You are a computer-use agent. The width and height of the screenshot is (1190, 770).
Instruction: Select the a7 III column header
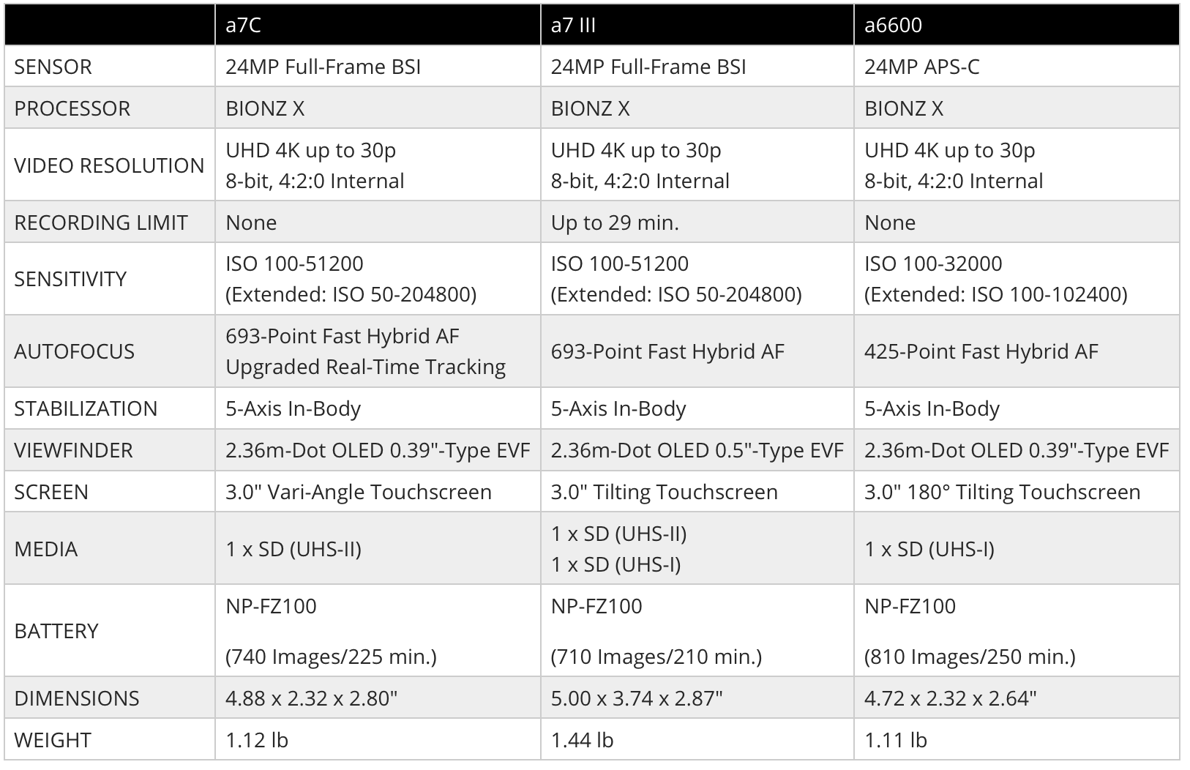(697, 25)
